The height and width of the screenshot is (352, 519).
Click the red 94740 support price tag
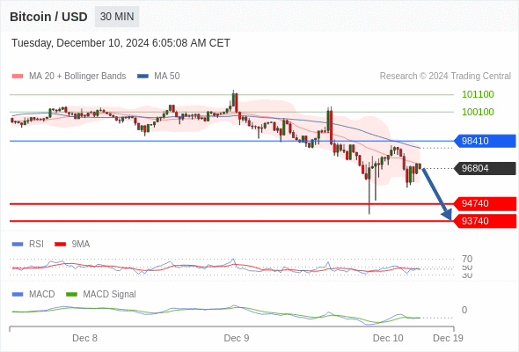485,203
